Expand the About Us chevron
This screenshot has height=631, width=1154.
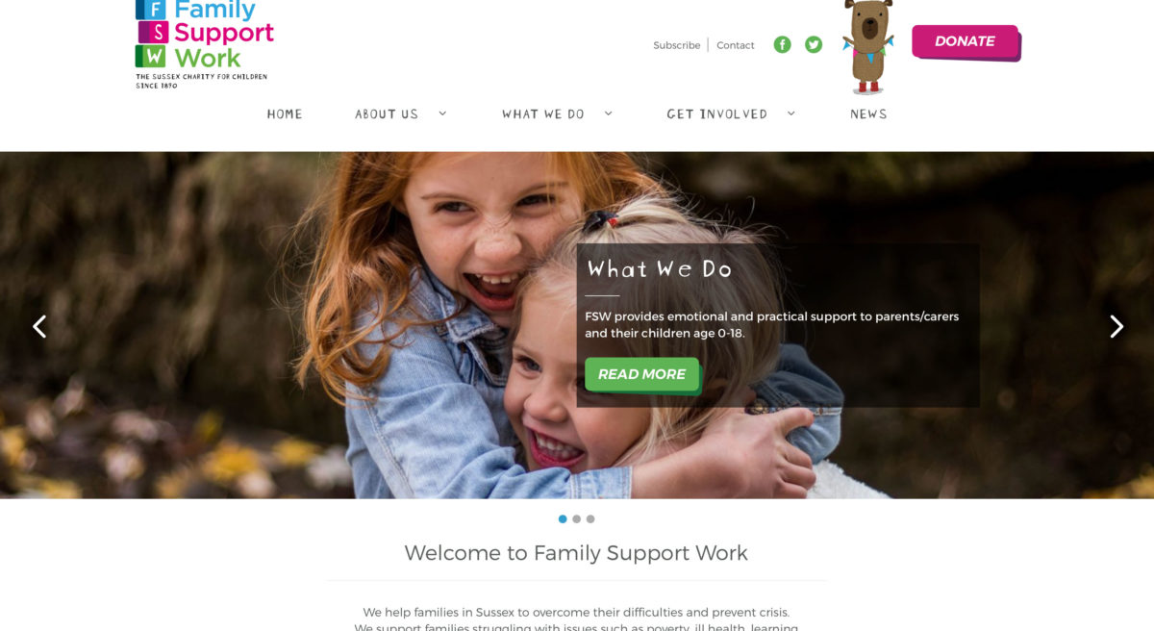pyautogui.click(x=442, y=113)
